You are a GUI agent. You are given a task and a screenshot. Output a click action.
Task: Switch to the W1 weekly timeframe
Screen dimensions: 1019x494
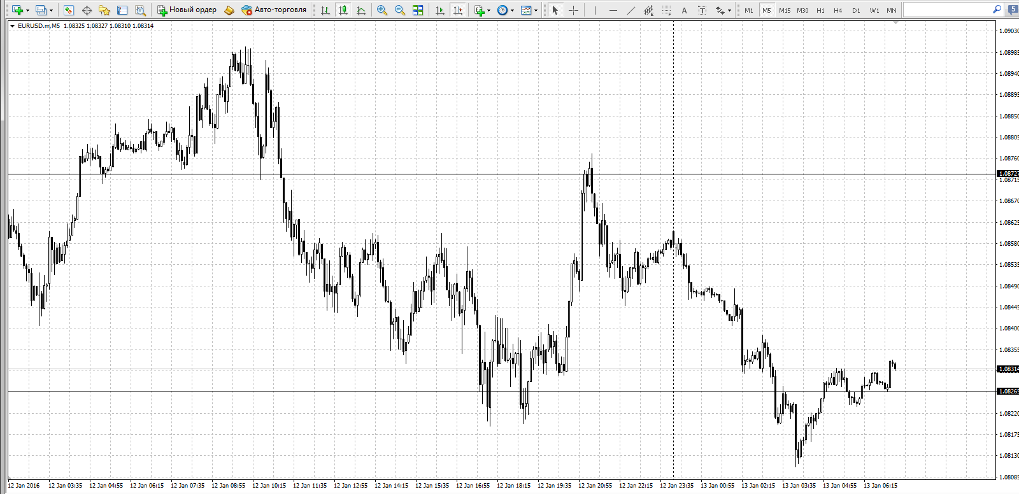pyautogui.click(x=874, y=10)
